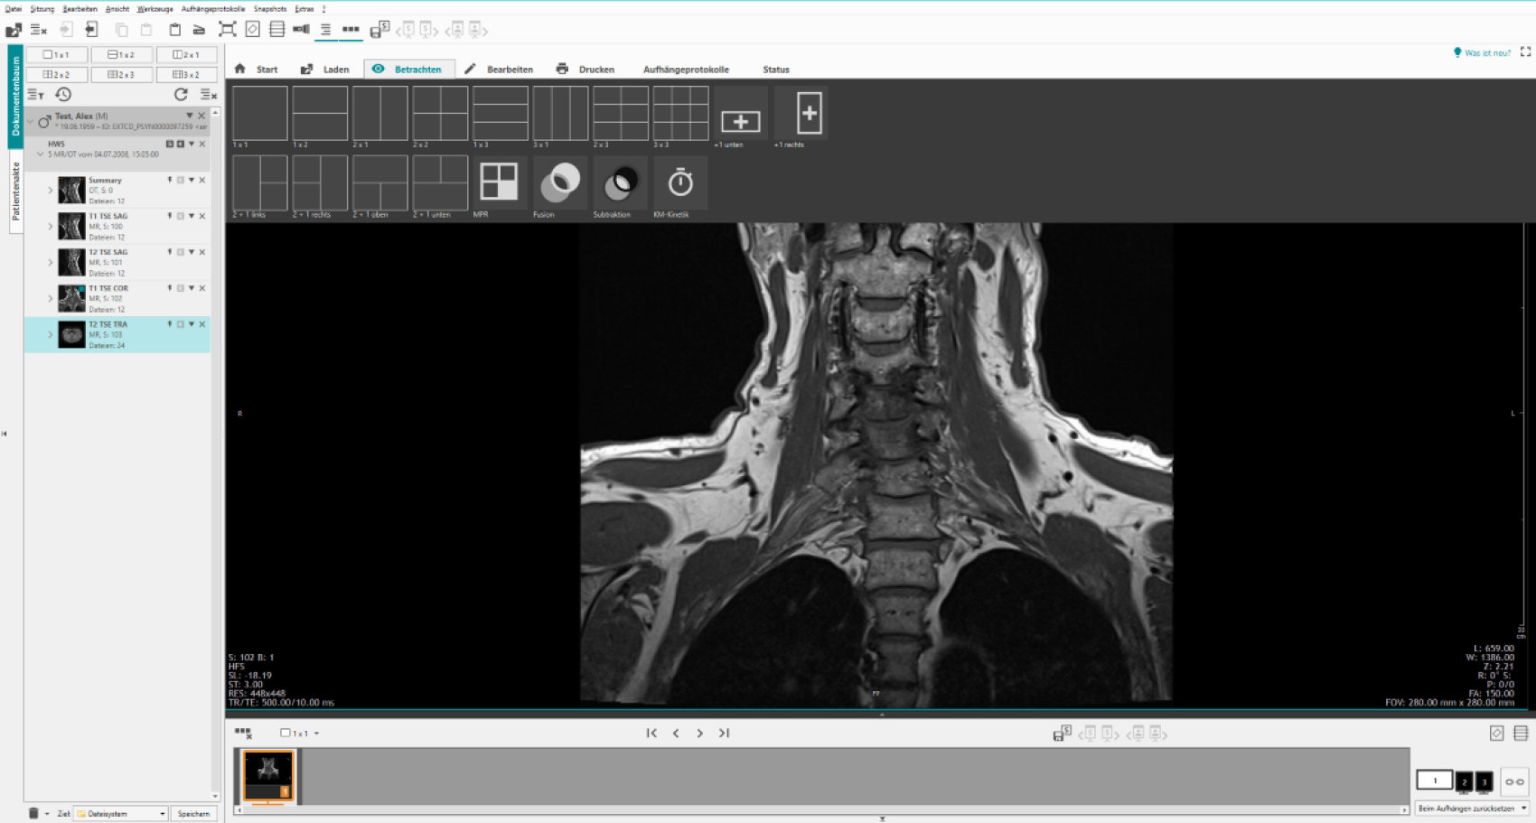The image size is (1536, 823).
Task: Refresh the document tree
Action: pos(181,94)
